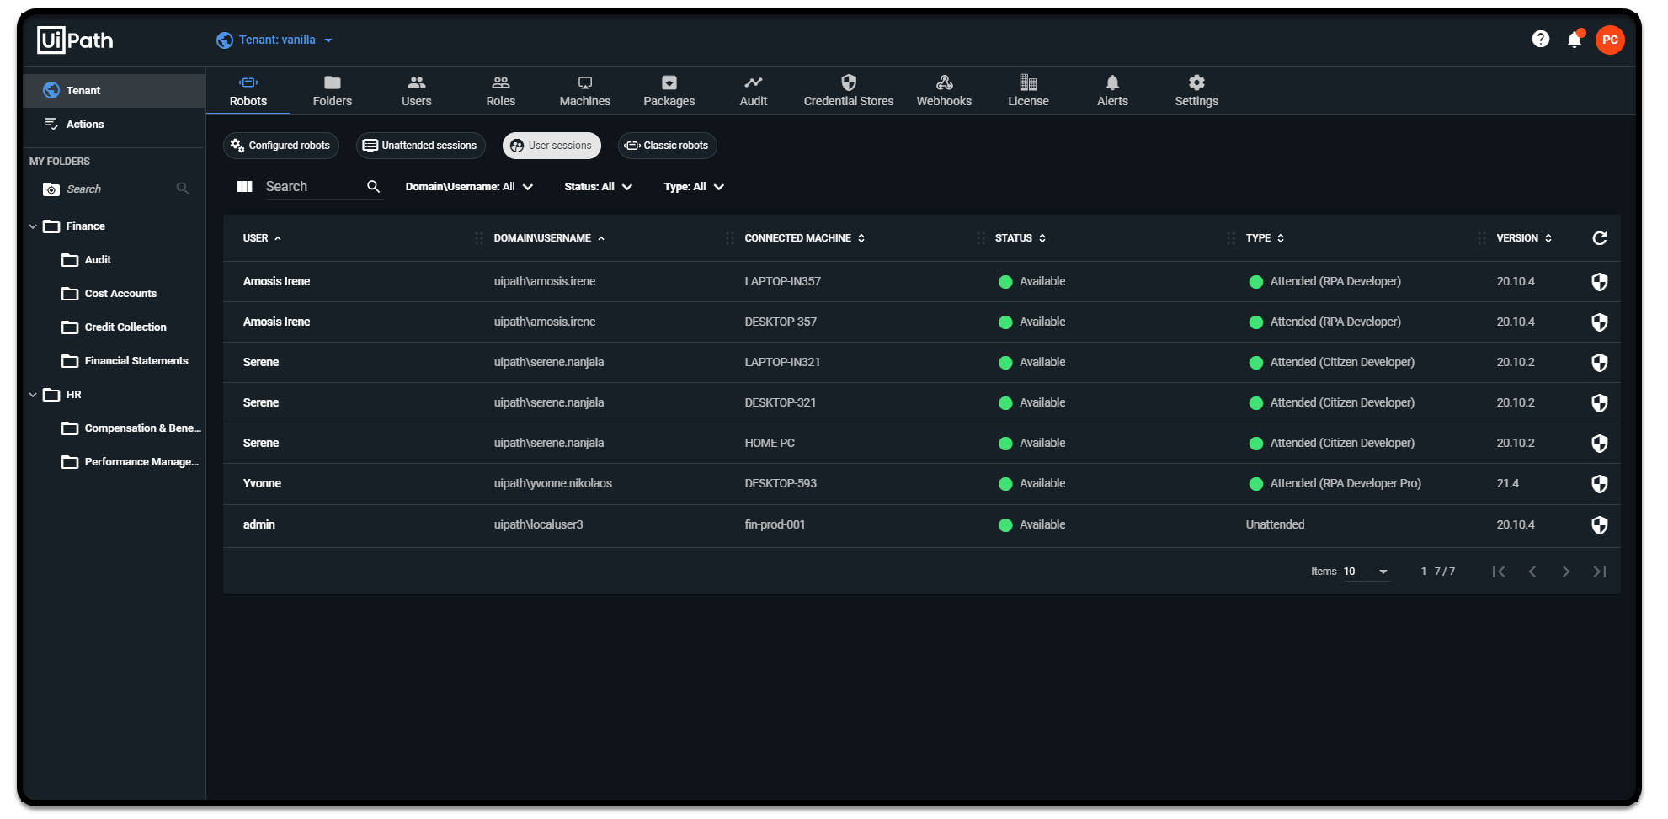Open the License tab
Image resolution: width=1668 pixels, height=819 pixels.
[x=1028, y=91]
